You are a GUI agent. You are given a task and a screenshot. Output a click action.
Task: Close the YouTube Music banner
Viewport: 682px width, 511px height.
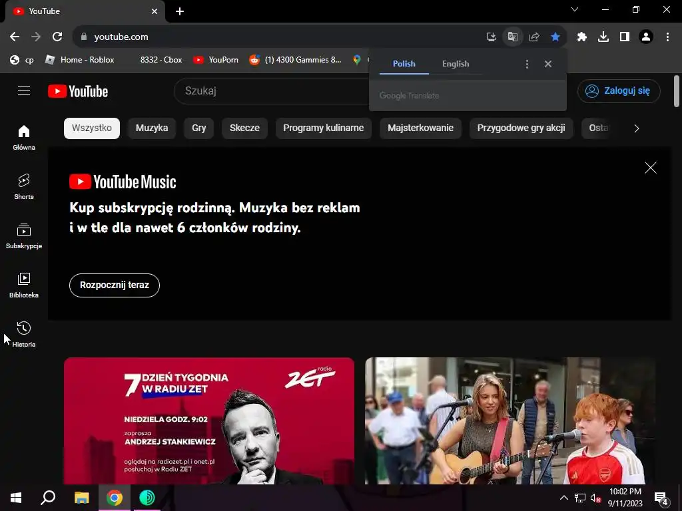pos(650,168)
